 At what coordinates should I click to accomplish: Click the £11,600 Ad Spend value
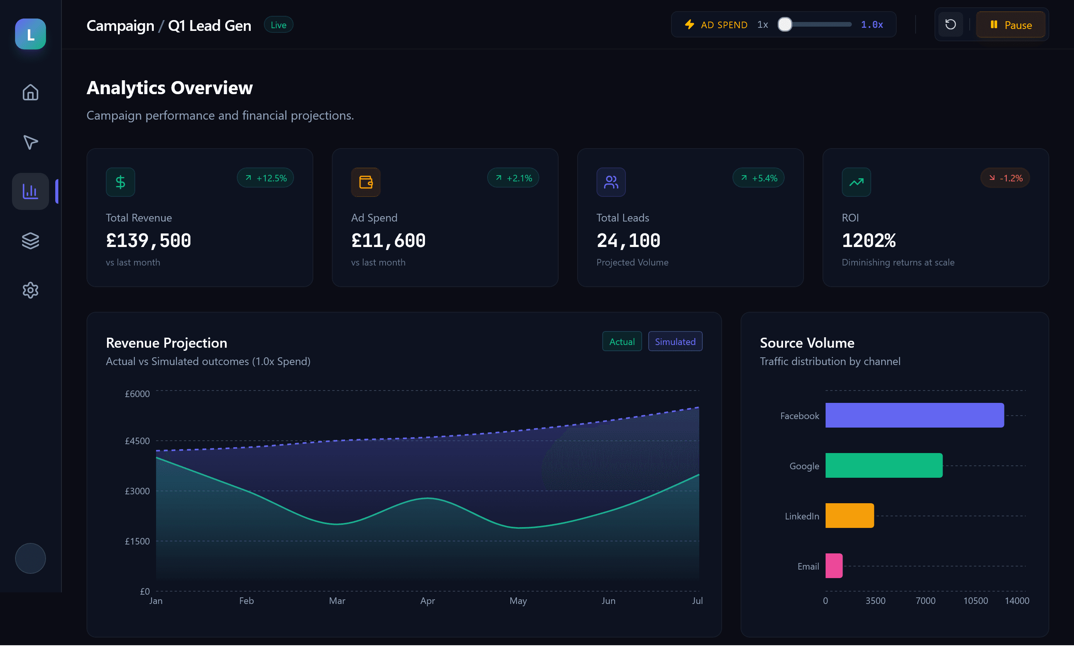point(388,240)
